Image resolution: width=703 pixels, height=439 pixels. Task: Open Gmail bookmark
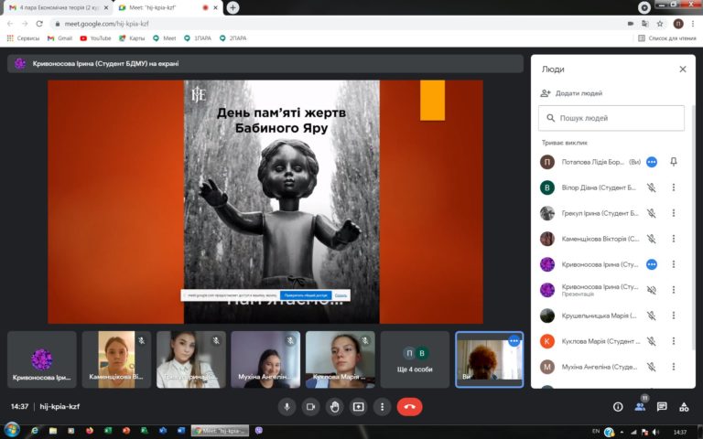point(59,38)
